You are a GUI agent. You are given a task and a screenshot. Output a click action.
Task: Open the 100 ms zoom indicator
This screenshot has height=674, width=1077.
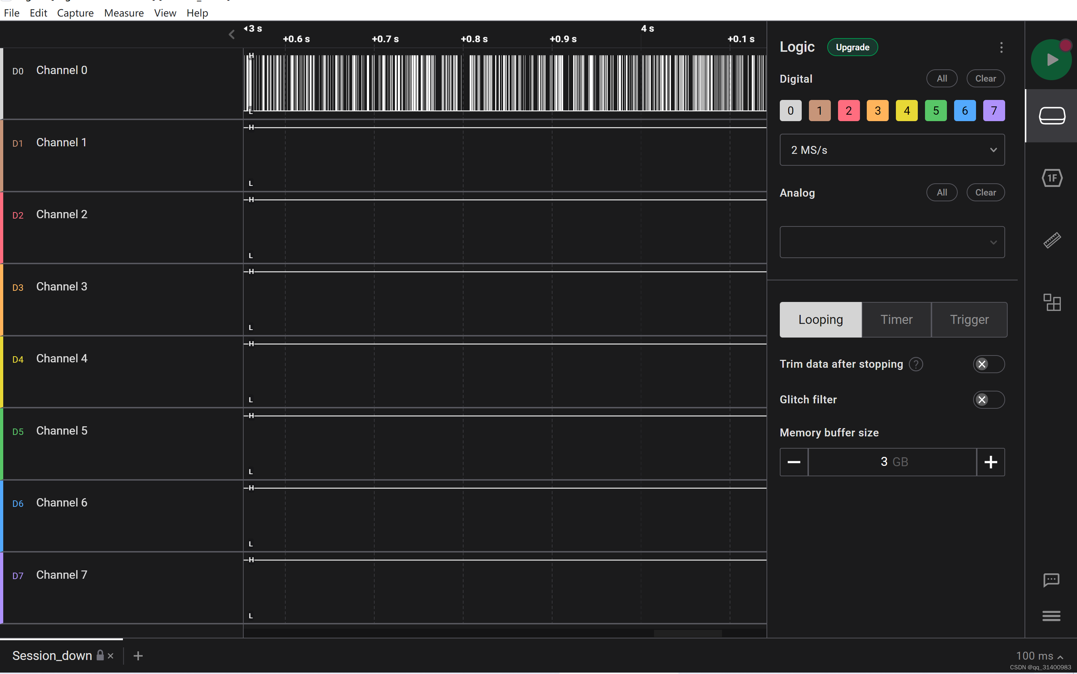[1039, 656]
